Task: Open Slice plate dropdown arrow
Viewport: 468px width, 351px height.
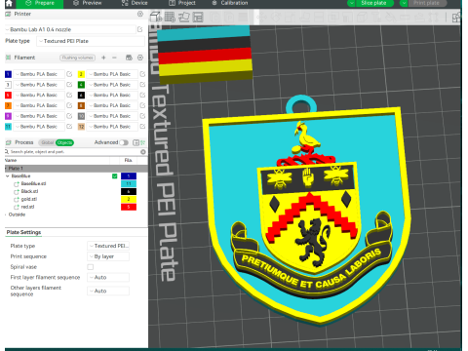Action: pyautogui.click(x=352, y=3)
